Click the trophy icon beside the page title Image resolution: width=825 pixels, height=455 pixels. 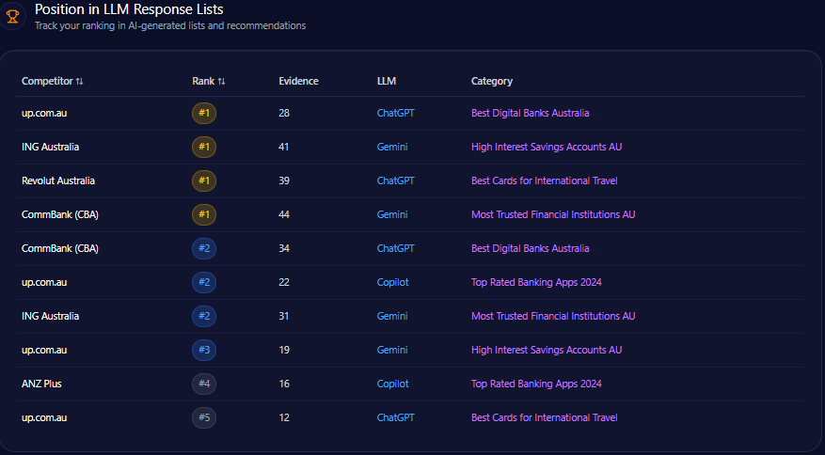13,16
